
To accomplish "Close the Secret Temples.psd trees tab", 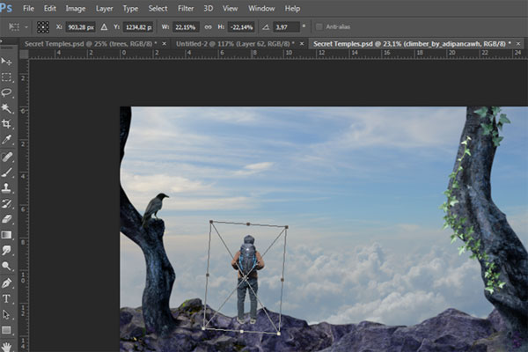I will point(163,42).
